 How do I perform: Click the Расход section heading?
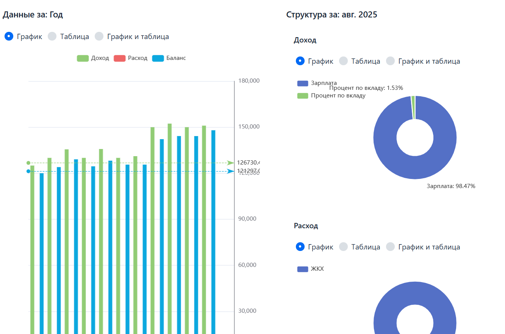coord(306,226)
